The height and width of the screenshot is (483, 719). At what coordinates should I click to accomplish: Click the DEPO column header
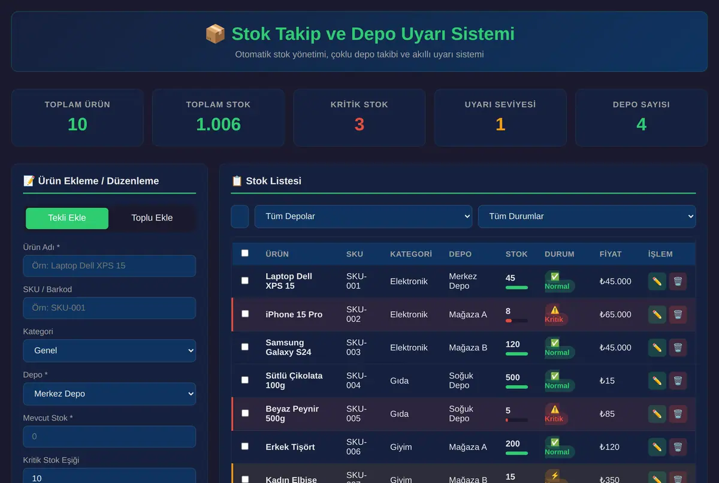coord(460,254)
